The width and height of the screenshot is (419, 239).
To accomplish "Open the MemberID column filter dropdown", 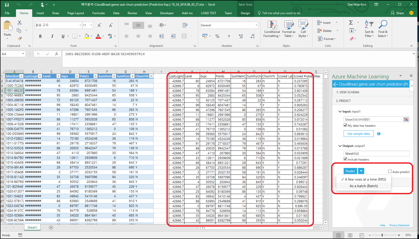I will point(22,76).
